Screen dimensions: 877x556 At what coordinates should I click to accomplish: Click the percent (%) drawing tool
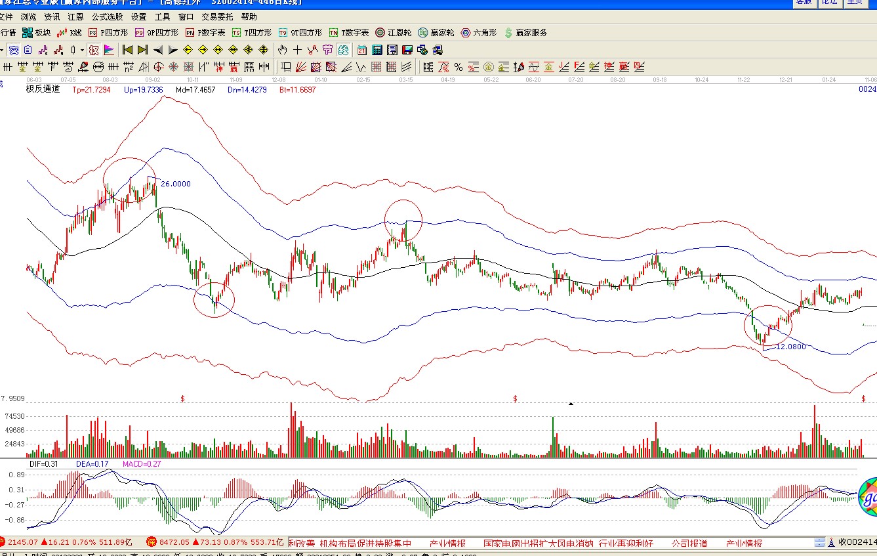tap(459, 67)
